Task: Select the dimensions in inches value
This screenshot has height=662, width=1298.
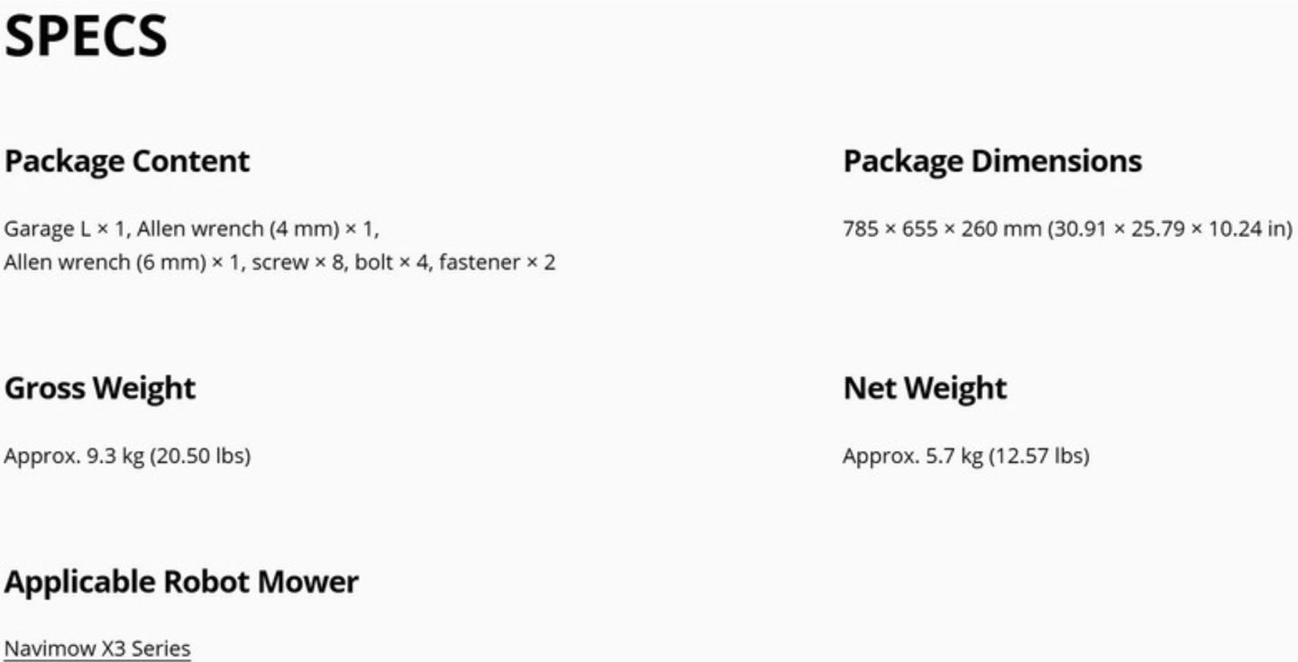Action: pos(1169,229)
